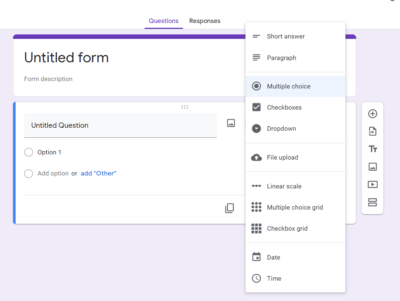Click the Paragraph lines icon
Viewport: 400px width, 301px height.
256,58
